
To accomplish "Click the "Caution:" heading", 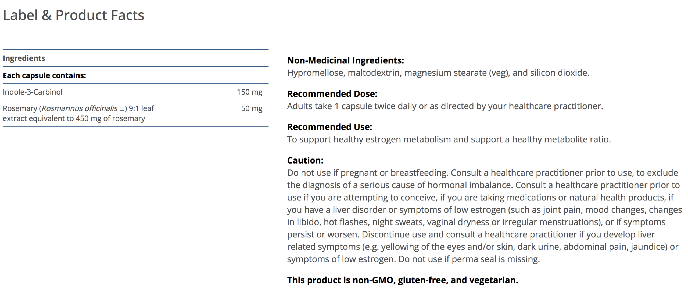I will coord(305,160).
